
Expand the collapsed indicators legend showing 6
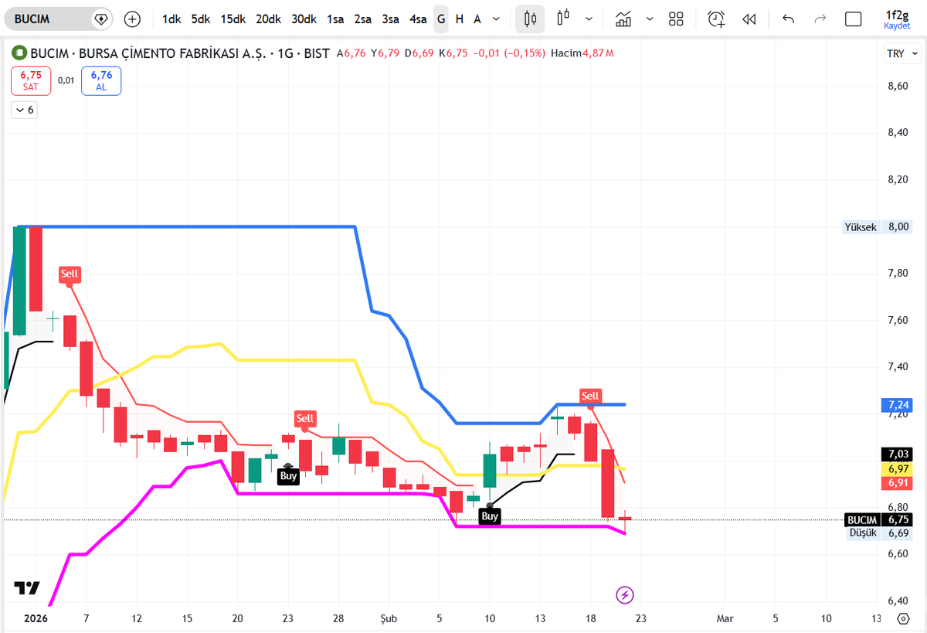click(x=24, y=110)
